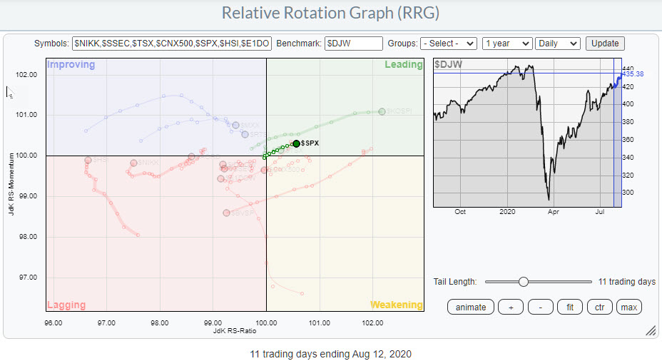662x361 pixels.
Task: Select the $NIKK data point
Action: 133,163
